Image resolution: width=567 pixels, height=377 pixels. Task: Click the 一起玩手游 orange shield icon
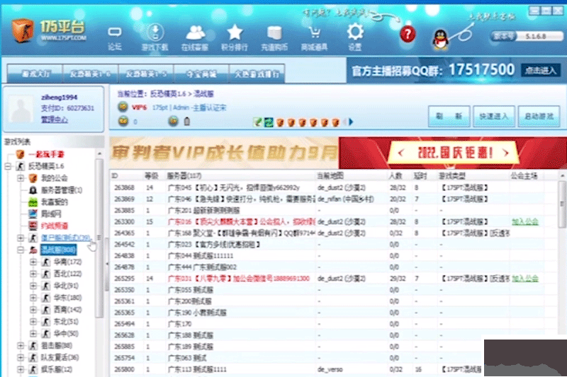click(20, 154)
